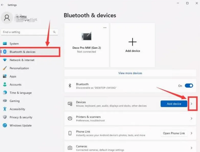Expand the Phone Link chevron
This screenshot has width=200, height=152.
[x=192, y=133]
